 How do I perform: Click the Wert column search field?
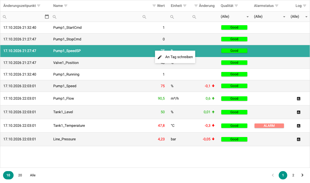pyautogui.click(x=154, y=17)
